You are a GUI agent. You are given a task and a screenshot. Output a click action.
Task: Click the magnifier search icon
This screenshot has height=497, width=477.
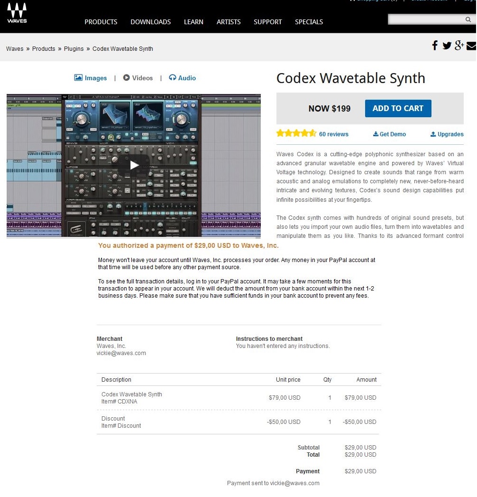(x=468, y=19)
